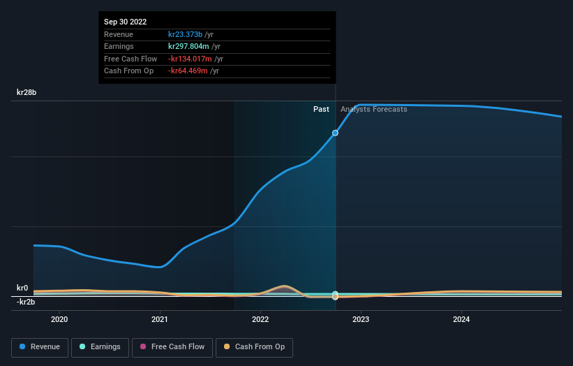Click the -kr134.017m free cash flow value
This screenshot has width=573, height=366.
190,59
